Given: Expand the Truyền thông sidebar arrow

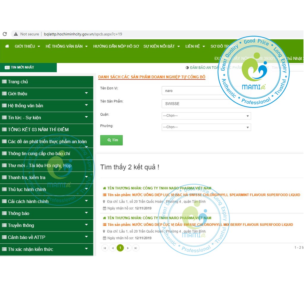Looking at the screenshot, I should point(86,225).
